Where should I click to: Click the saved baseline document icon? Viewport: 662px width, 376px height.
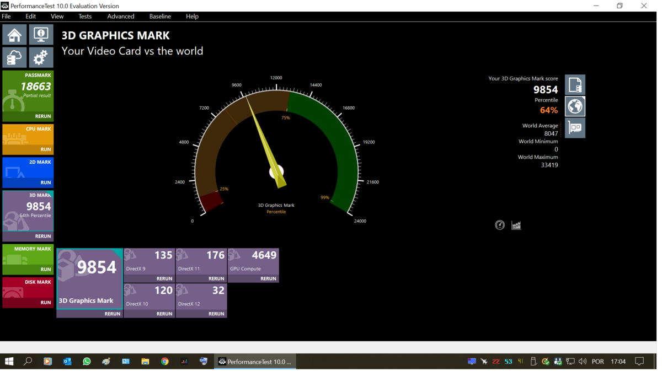pos(575,85)
